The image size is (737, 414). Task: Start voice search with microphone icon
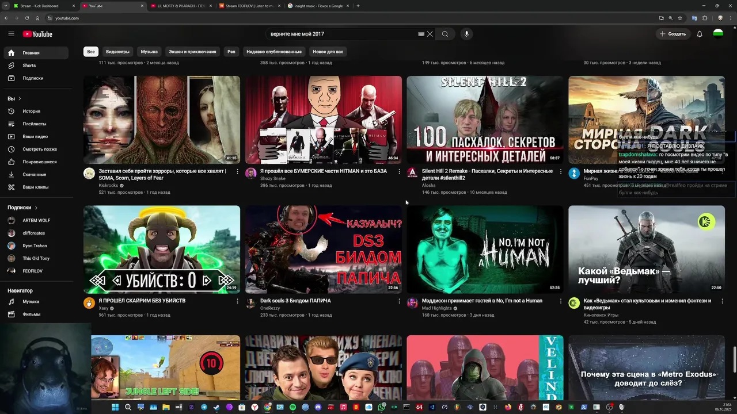(466, 34)
